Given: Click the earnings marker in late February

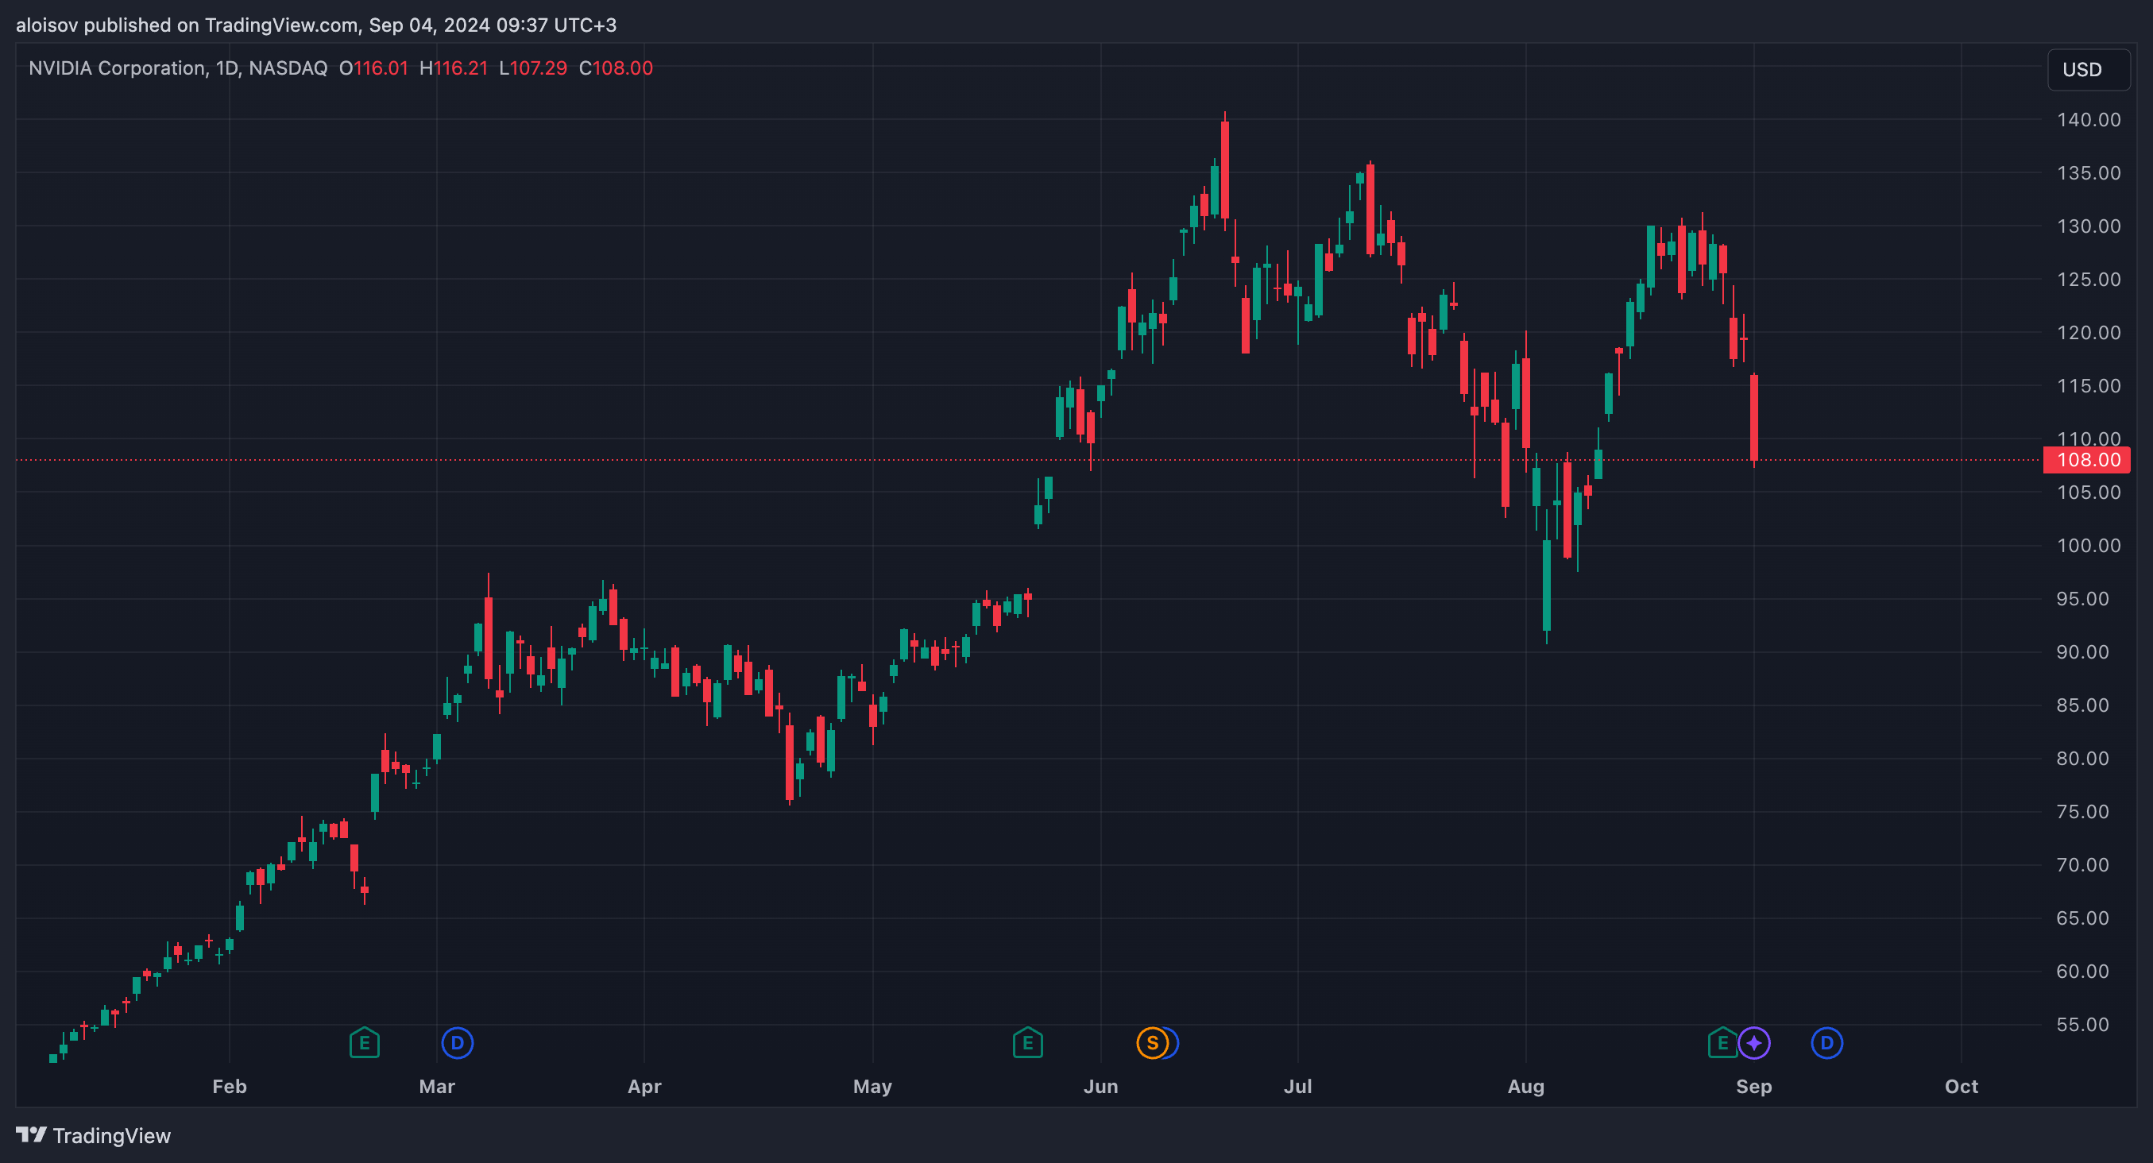Looking at the screenshot, I should 365,1043.
